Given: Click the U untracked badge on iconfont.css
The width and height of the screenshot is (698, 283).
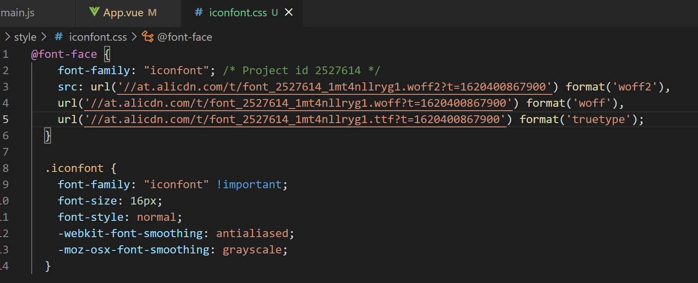Looking at the screenshot, I should tap(275, 13).
